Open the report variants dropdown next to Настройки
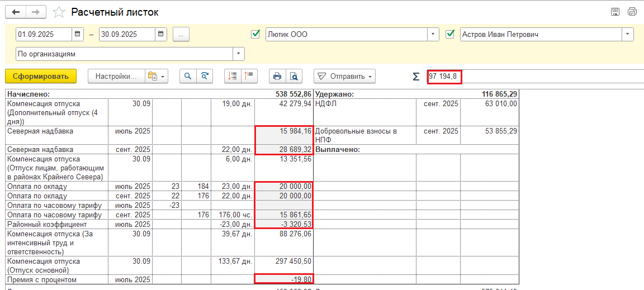 pos(156,77)
